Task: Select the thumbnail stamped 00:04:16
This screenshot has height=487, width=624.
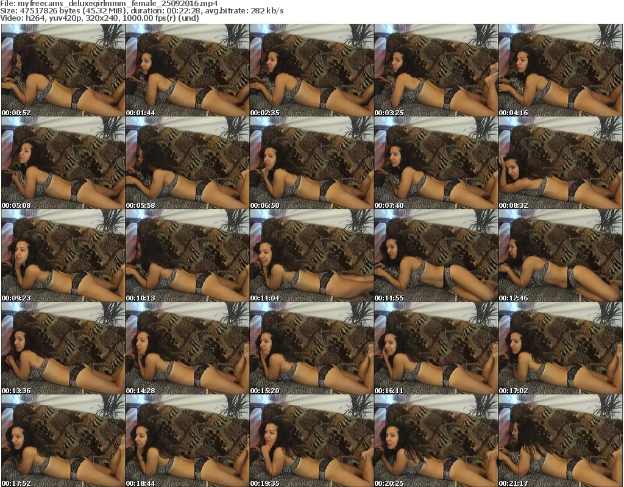Action: (560, 70)
